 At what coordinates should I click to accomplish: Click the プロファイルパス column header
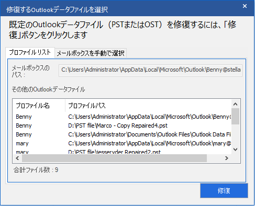148,106
